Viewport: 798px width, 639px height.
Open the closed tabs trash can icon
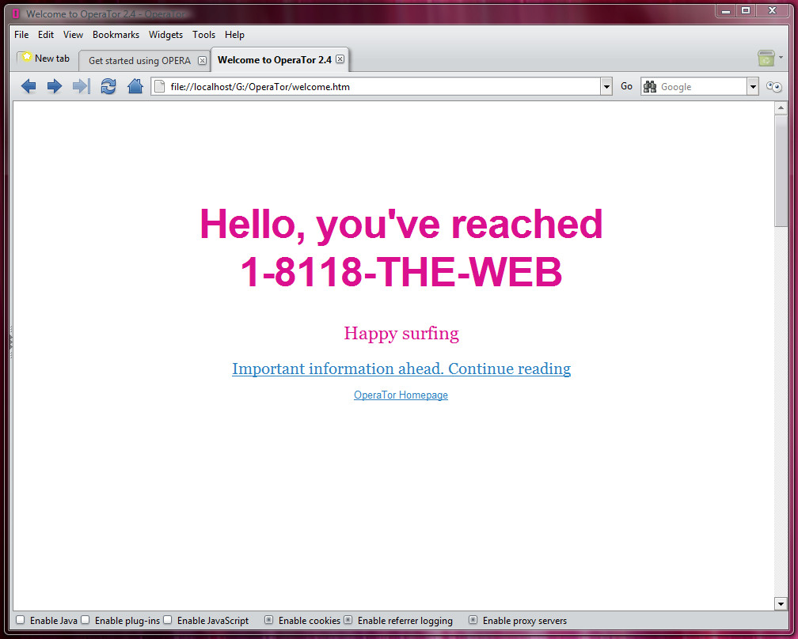tap(766, 58)
